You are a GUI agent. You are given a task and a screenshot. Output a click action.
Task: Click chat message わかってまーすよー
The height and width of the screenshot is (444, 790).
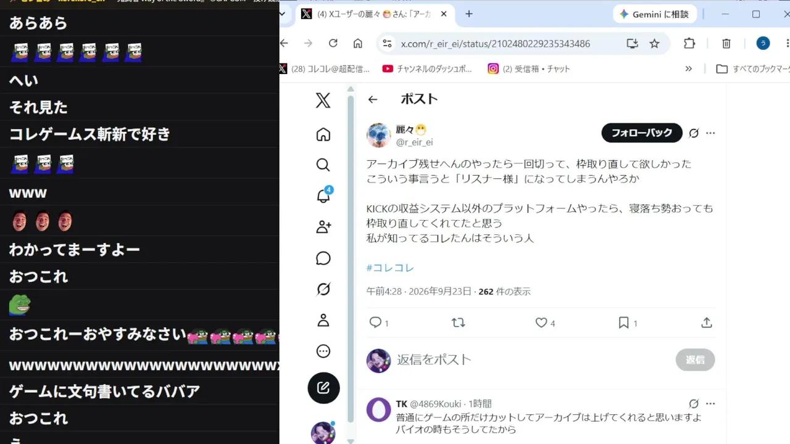[74, 250]
